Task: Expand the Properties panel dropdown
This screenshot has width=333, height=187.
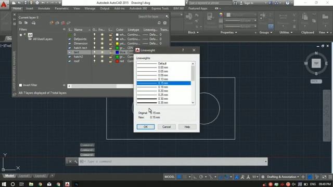Action: [x=228, y=32]
